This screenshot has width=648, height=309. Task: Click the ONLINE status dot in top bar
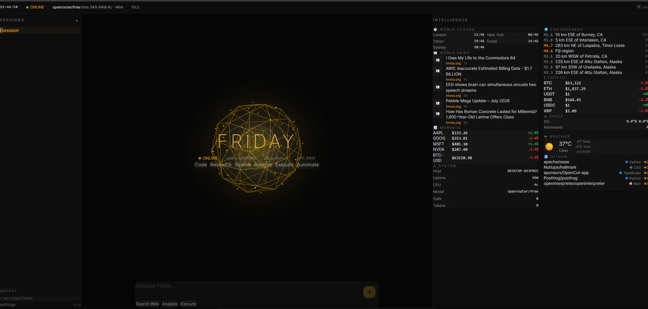pyautogui.click(x=27, y=7)
